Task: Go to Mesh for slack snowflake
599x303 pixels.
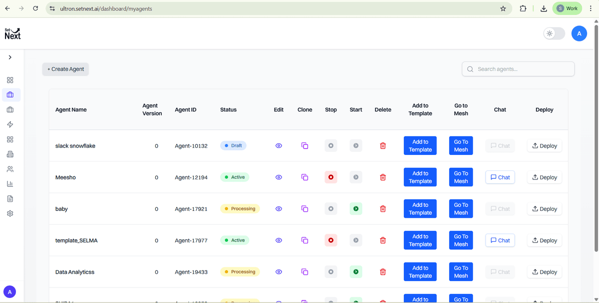Action: coord(461,146)
